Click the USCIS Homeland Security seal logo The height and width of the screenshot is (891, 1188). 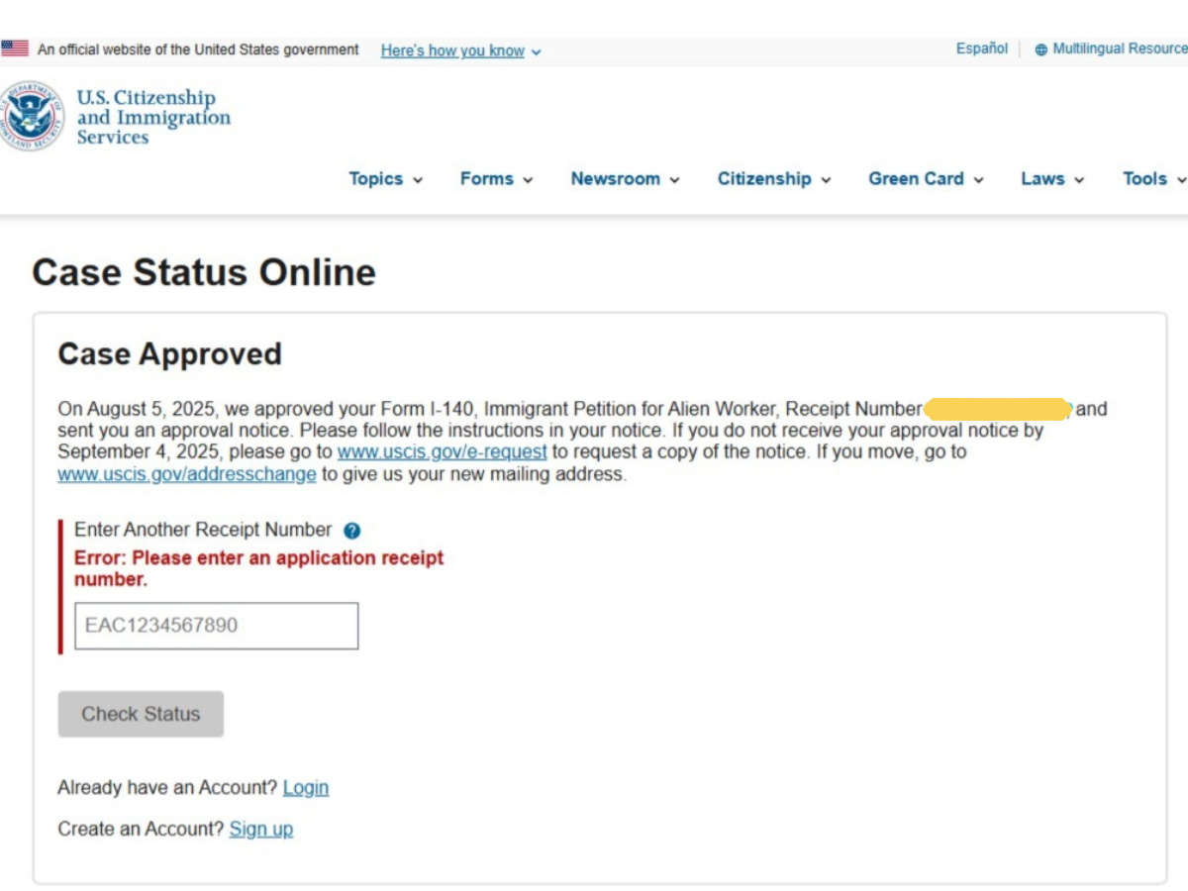pyautogui.click(x=32, y=117)
